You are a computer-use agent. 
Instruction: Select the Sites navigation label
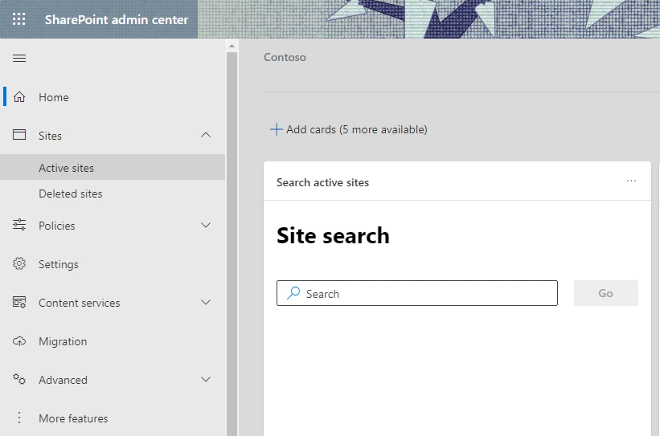coord(50,136)
